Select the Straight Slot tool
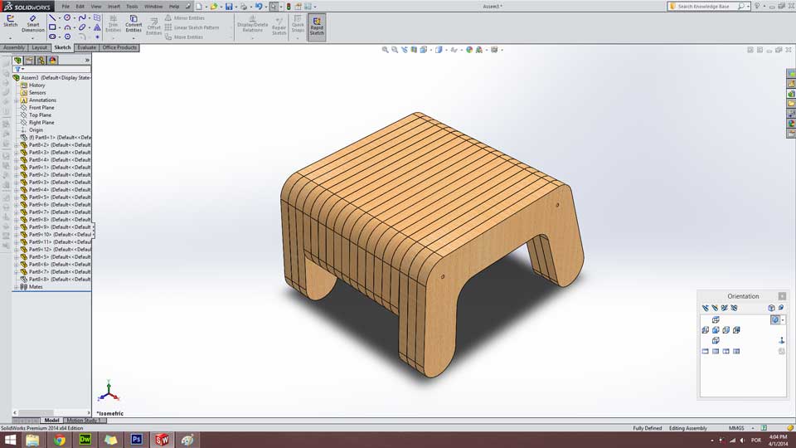The height and width of the screenshot is (448, 796). [52, 37]
